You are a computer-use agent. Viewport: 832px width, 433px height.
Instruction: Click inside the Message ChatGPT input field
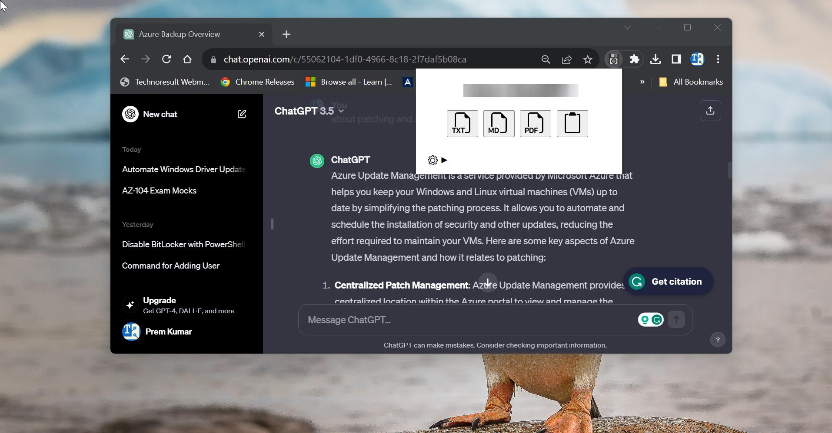click(x=435, y=320)
